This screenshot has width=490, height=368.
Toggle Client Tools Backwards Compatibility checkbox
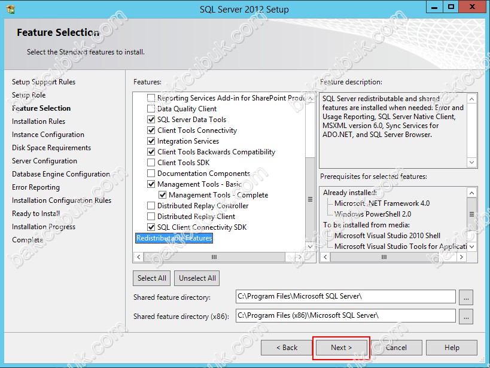(151, 151)
